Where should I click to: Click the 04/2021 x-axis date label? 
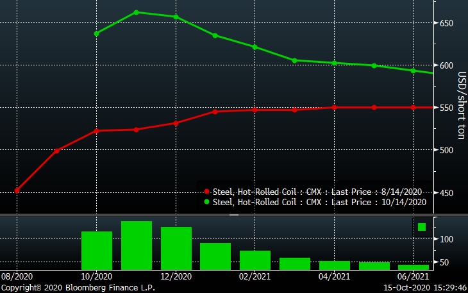pos(334,276)
